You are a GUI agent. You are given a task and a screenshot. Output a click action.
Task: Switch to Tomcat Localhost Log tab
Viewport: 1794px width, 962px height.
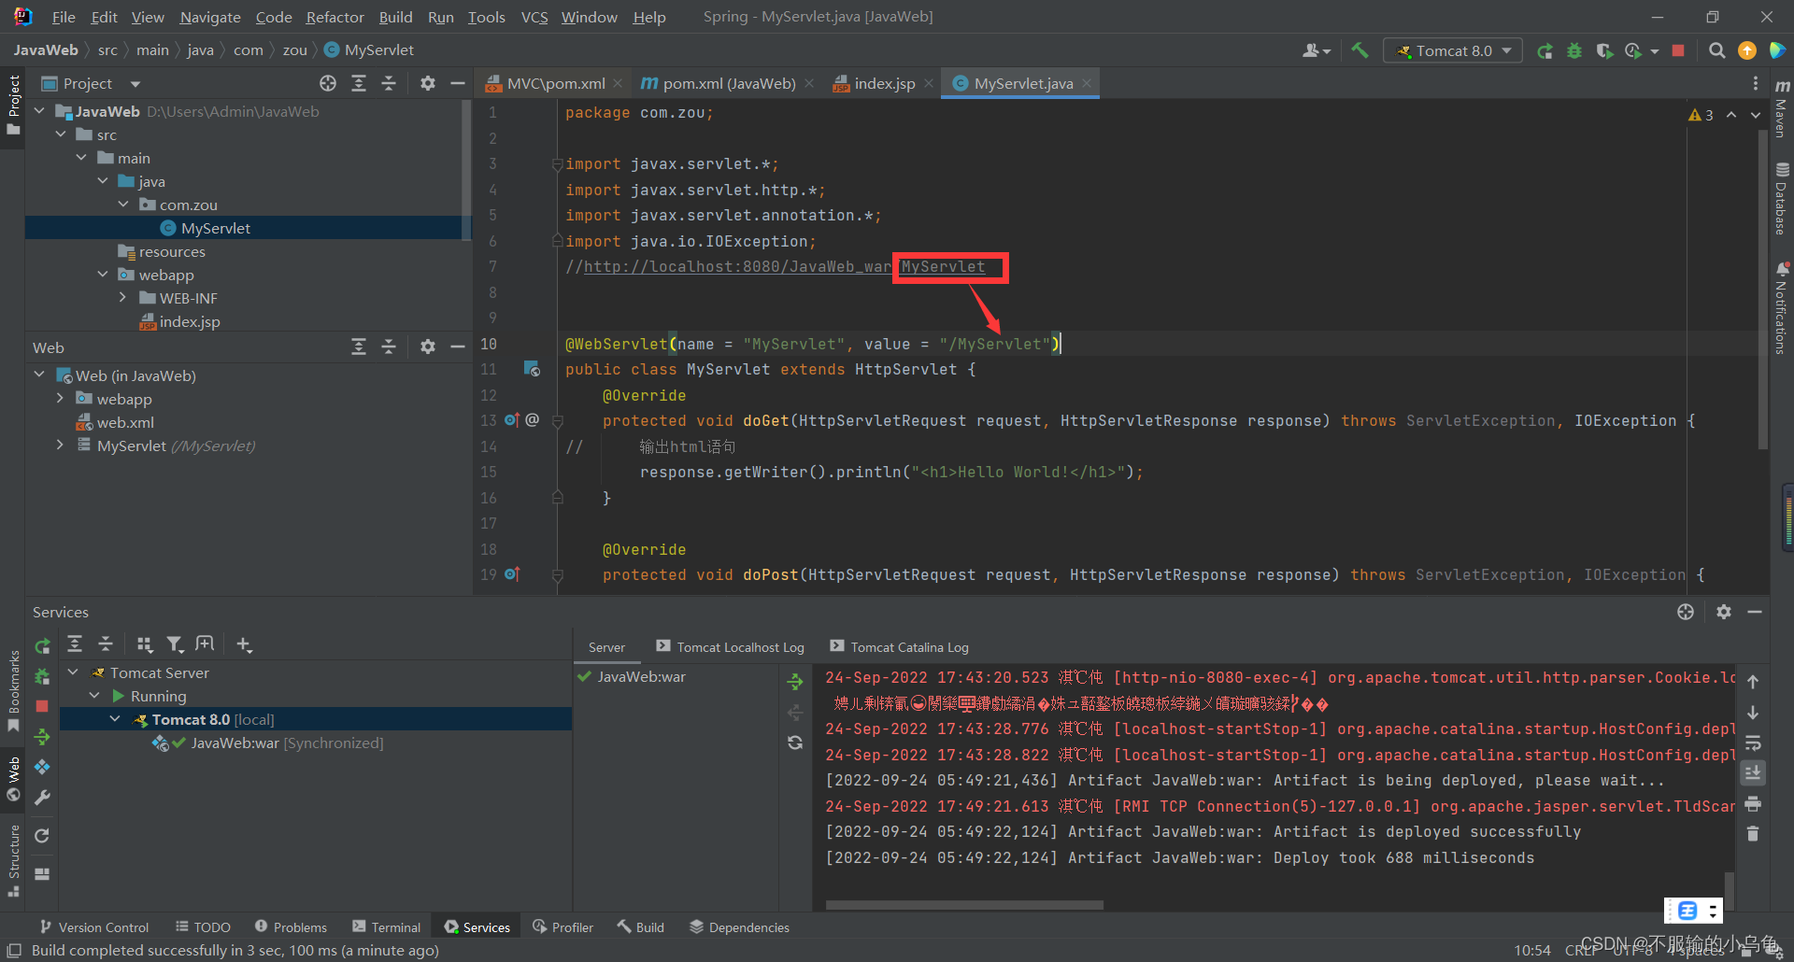[730, 647]
